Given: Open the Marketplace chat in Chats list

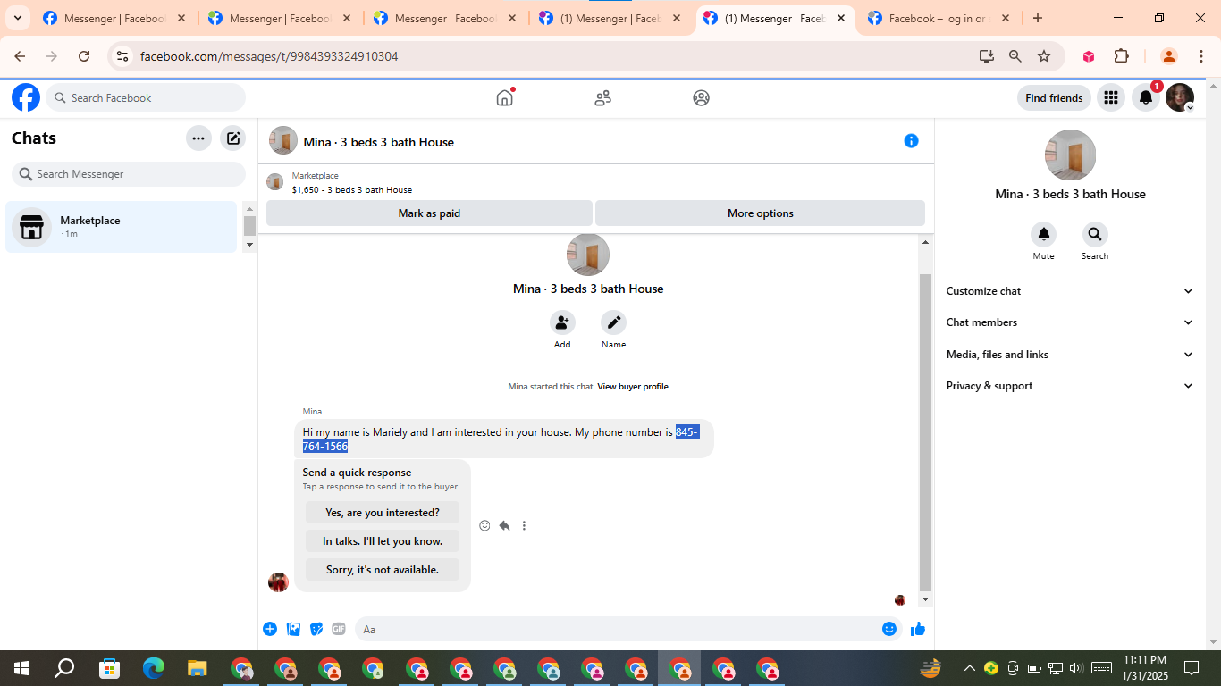Looking at the screenshot, I should pyautogui.click(x=122, y=227).
